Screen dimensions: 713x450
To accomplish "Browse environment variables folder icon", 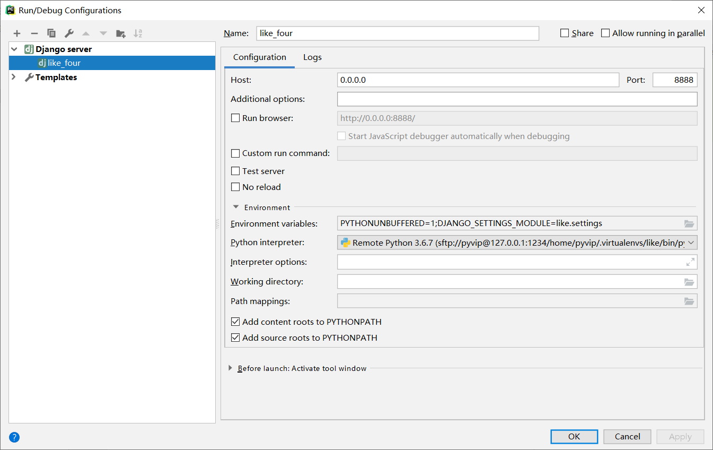I will [689, 223].
